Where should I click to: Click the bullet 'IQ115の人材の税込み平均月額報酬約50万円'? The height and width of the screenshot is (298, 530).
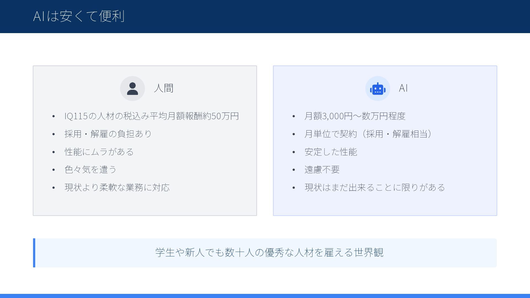tap(151, 116)
